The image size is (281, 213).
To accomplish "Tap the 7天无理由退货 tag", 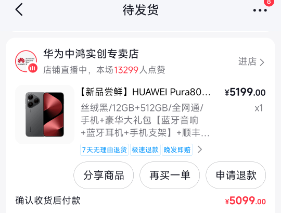I will 104,149.
